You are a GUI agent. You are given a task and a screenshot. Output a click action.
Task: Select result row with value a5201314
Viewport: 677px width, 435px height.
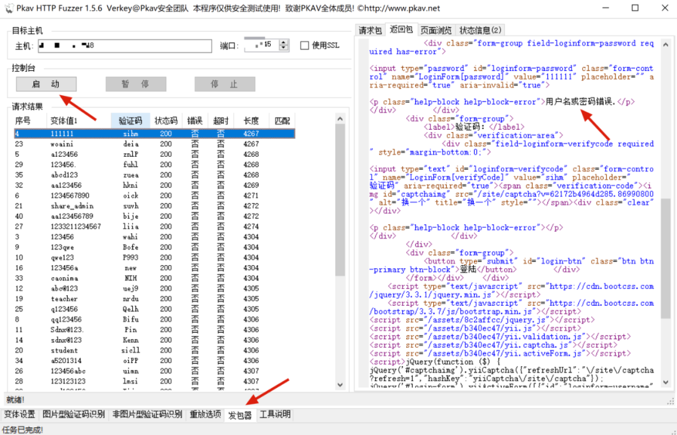155,361
